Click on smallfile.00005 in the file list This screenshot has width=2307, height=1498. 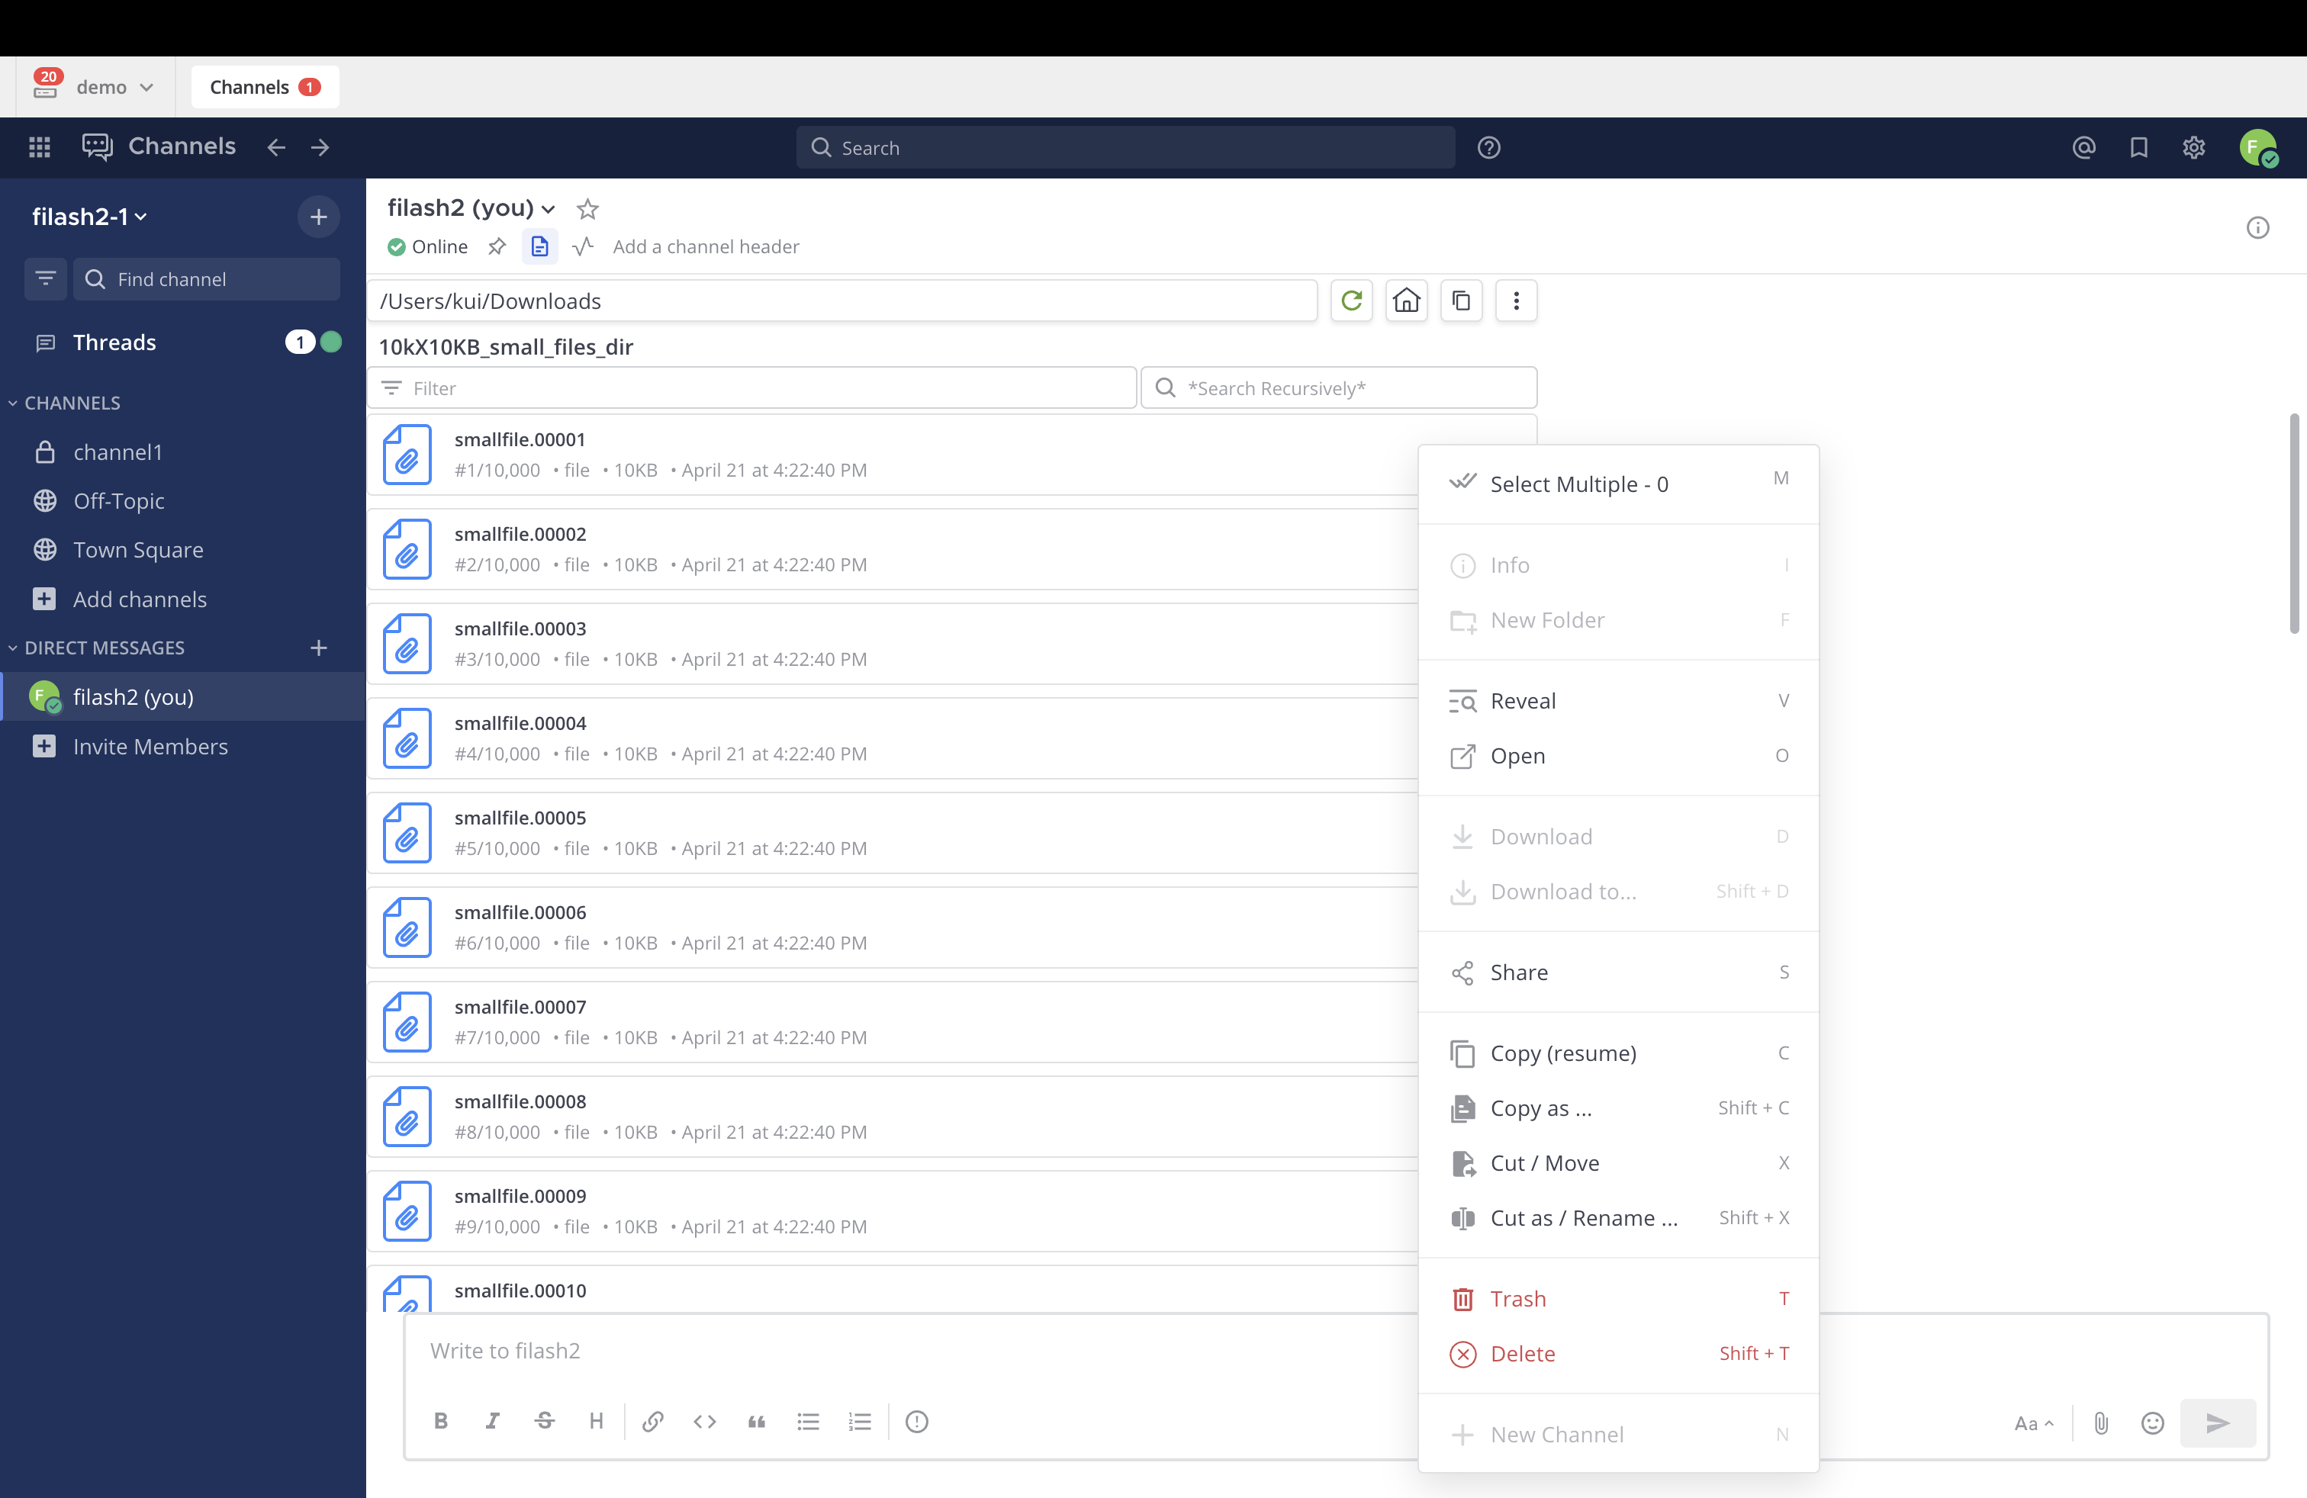[x=520, y=817]
